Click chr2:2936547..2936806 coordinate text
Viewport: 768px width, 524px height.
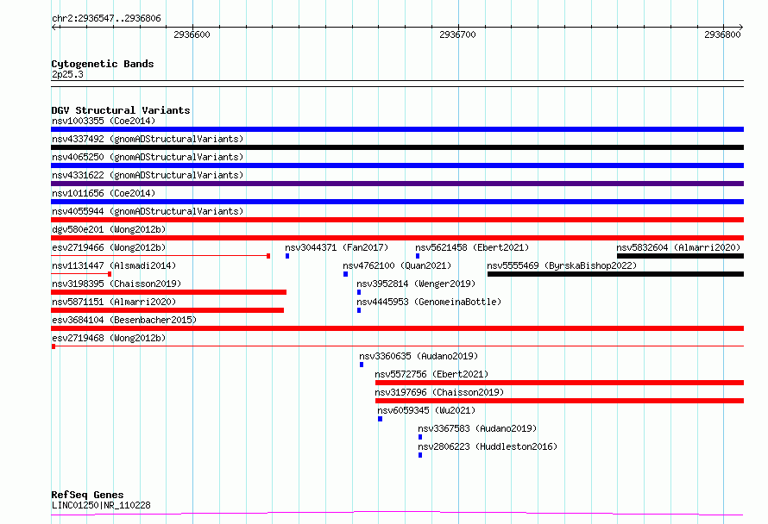(106, 18)
